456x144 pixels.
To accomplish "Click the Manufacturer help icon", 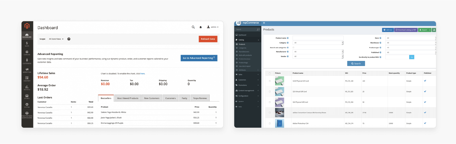I will tap(288, 52).
